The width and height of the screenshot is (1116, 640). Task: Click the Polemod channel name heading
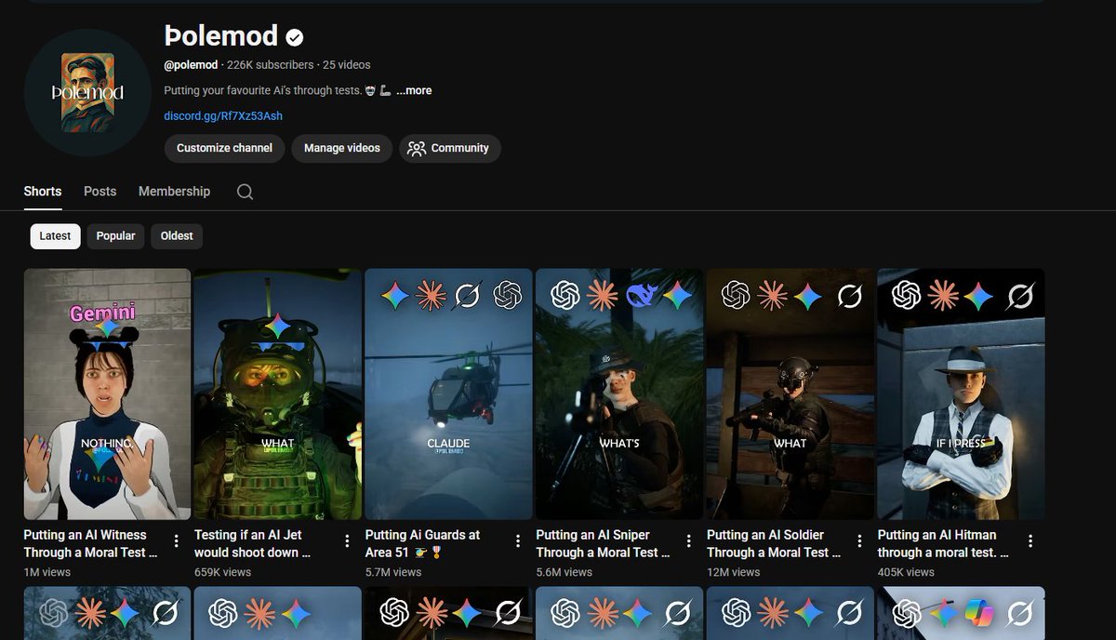[x=221, y=36]
